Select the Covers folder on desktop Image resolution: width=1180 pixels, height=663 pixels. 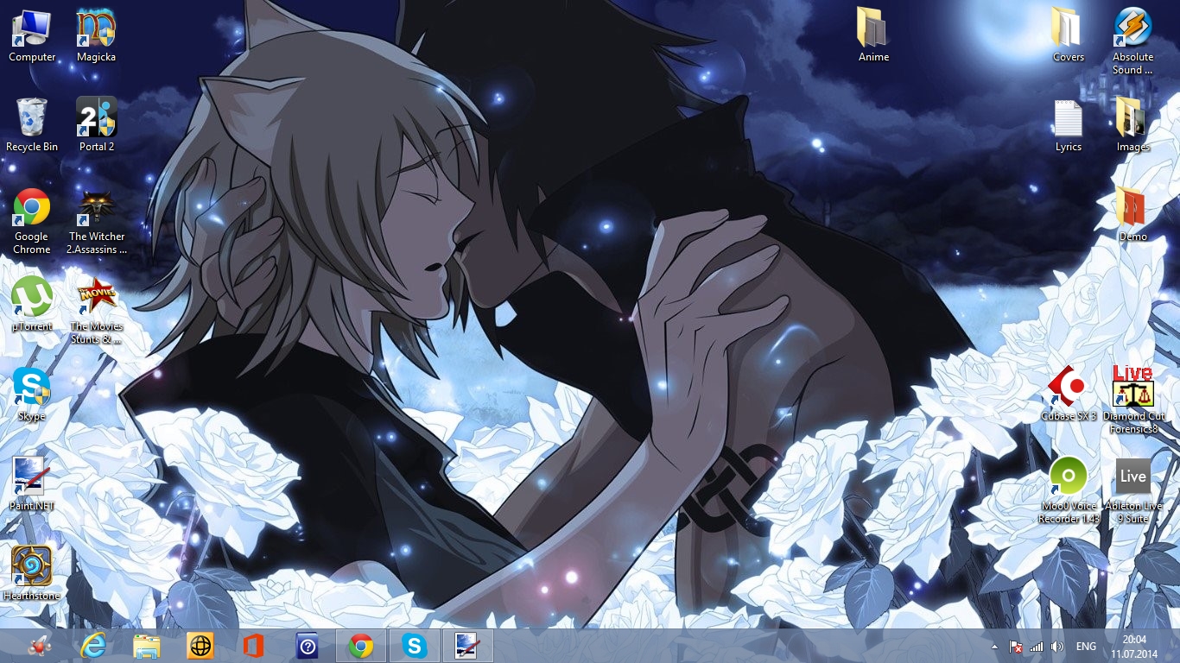(1069, 36)
